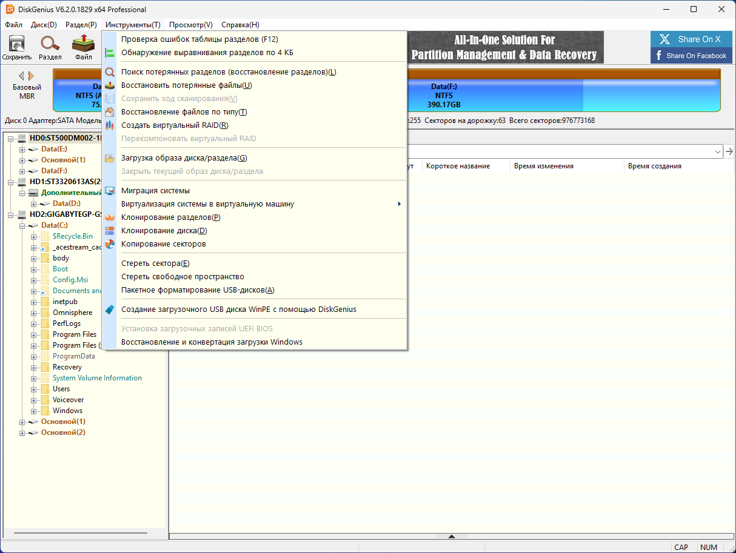Select the $Recycle.Bin folder
Screen dimensions: 736x553
(x=73, y=236)
